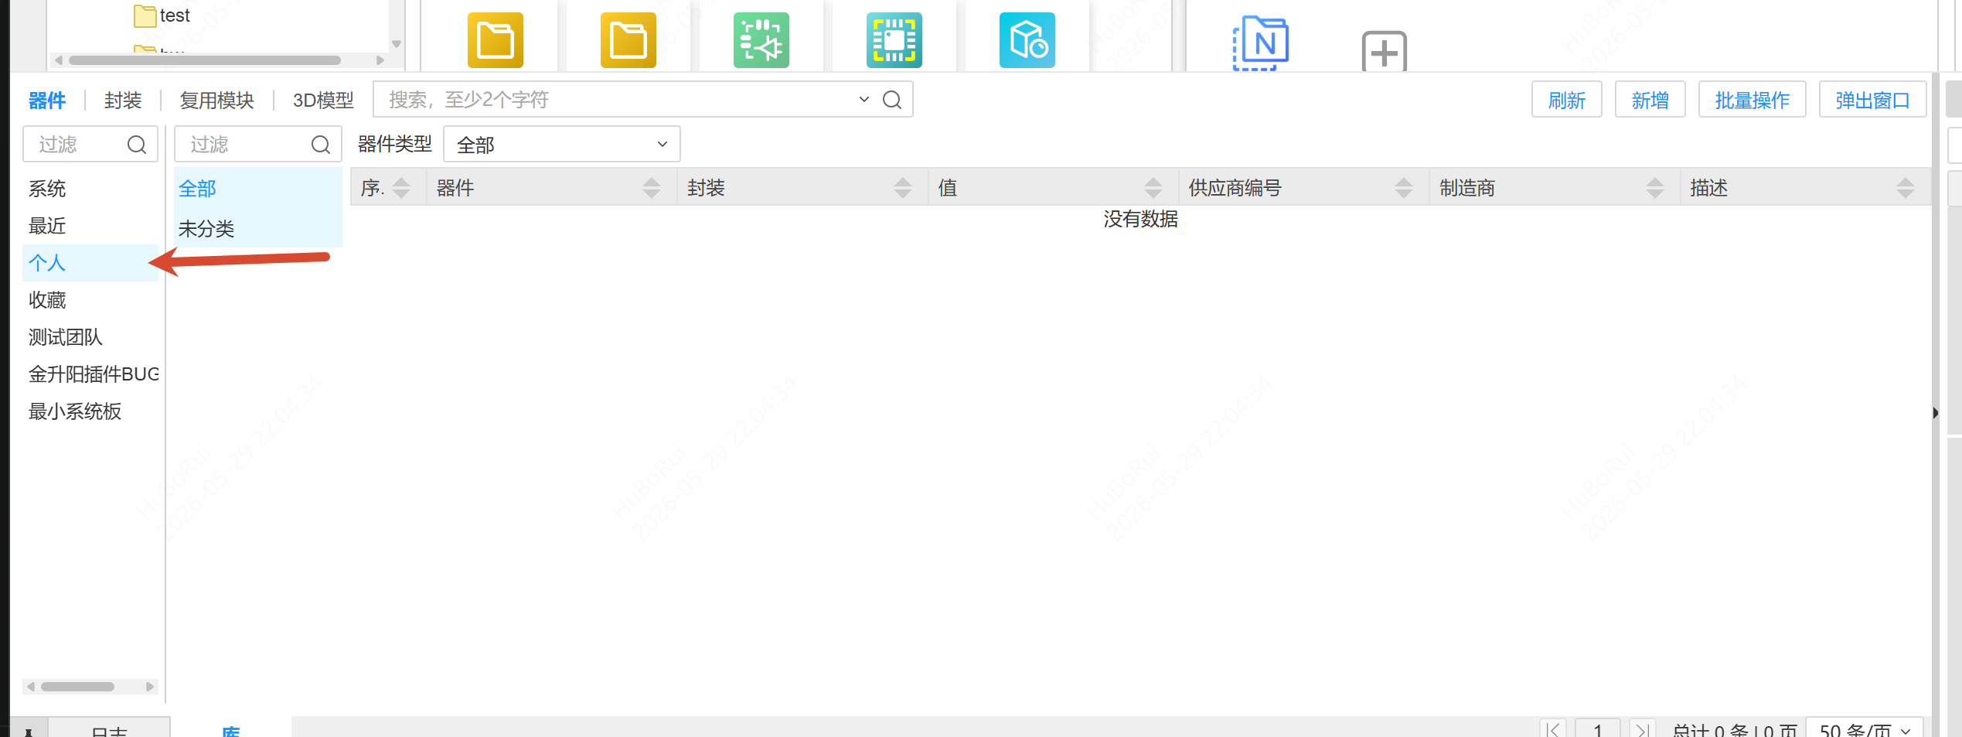The width and height of the screenshot is (1962, 737).
Task: Click the main search magnifier icon
Action: tap(892, 100)
